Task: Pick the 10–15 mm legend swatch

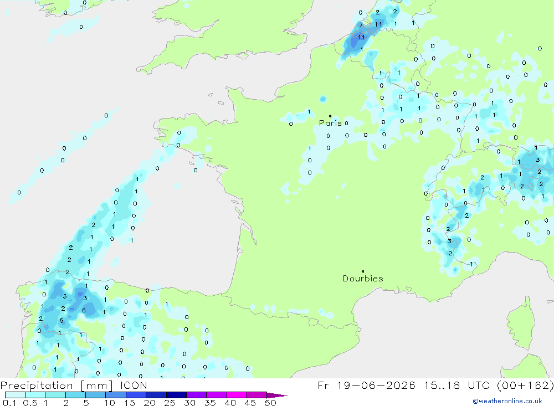Action: 116,395
